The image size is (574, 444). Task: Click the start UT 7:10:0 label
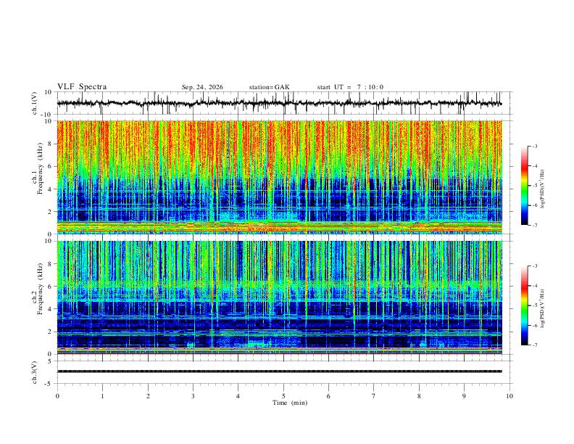[x=350, y=87]
